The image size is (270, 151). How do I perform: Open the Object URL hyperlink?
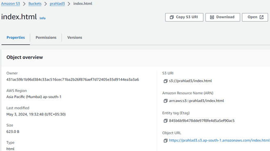[219, 140]
